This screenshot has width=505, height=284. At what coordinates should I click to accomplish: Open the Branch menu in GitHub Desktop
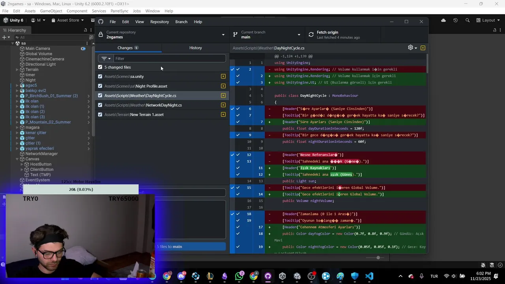181,22
